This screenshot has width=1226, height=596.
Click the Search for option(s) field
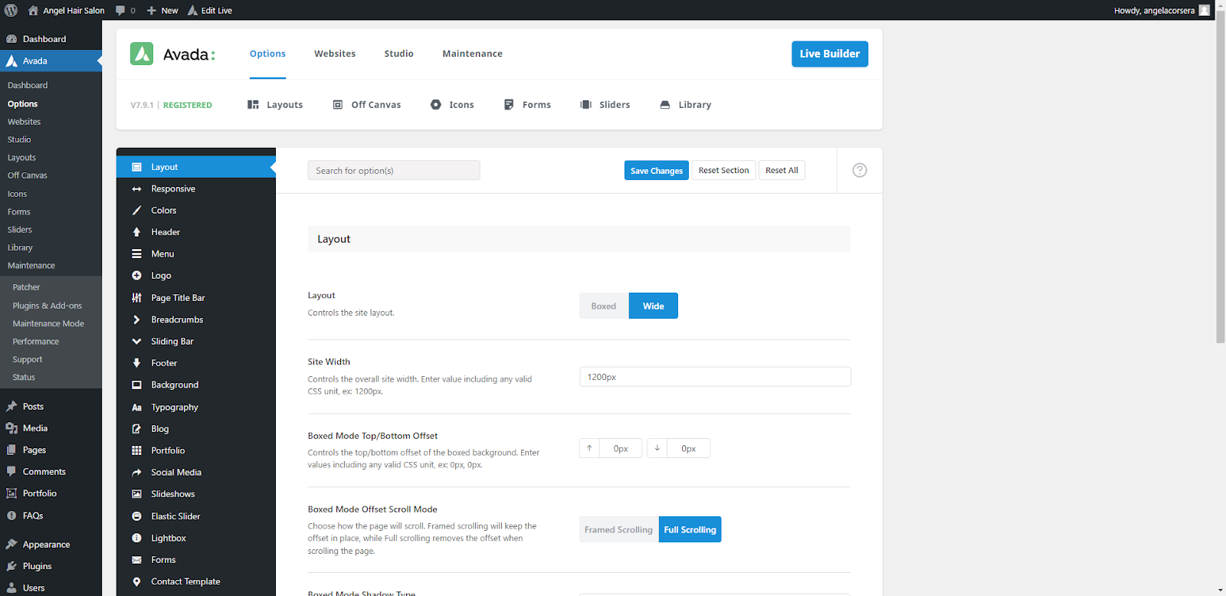click(x=394, y=170)
